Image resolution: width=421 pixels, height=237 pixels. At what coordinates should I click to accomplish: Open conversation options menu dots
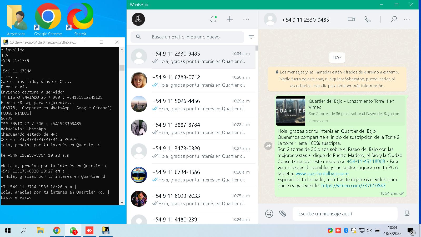[407, 19]
